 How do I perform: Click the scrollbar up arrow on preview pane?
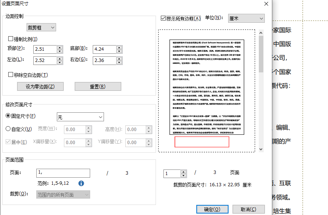(261, 32)
